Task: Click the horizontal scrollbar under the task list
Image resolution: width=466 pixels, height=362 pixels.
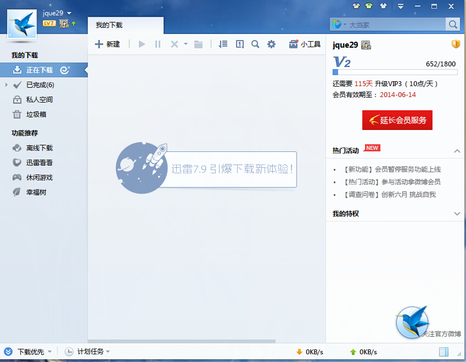Action: [182, 341]
